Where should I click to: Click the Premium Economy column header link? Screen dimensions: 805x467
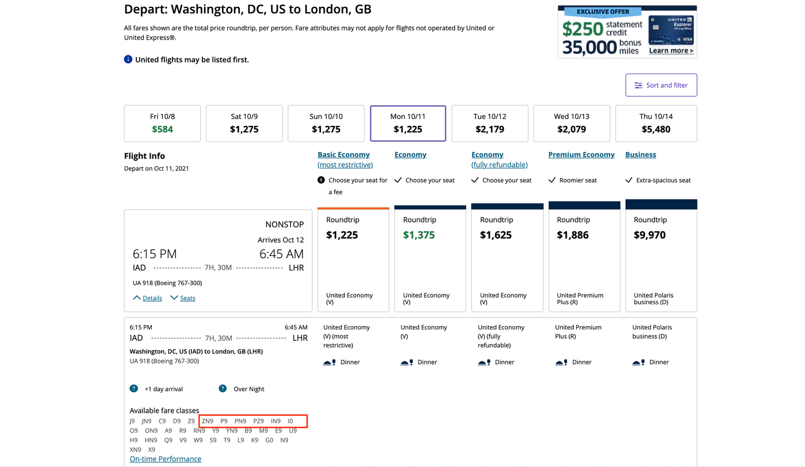[x=581, y=155]
